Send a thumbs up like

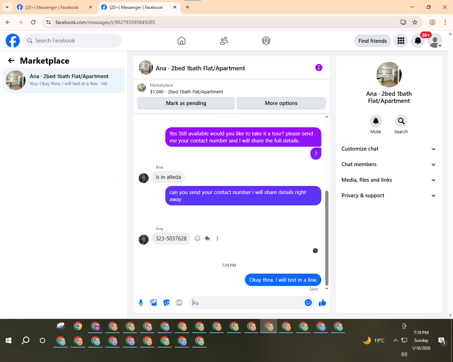[x=322, y=303]
